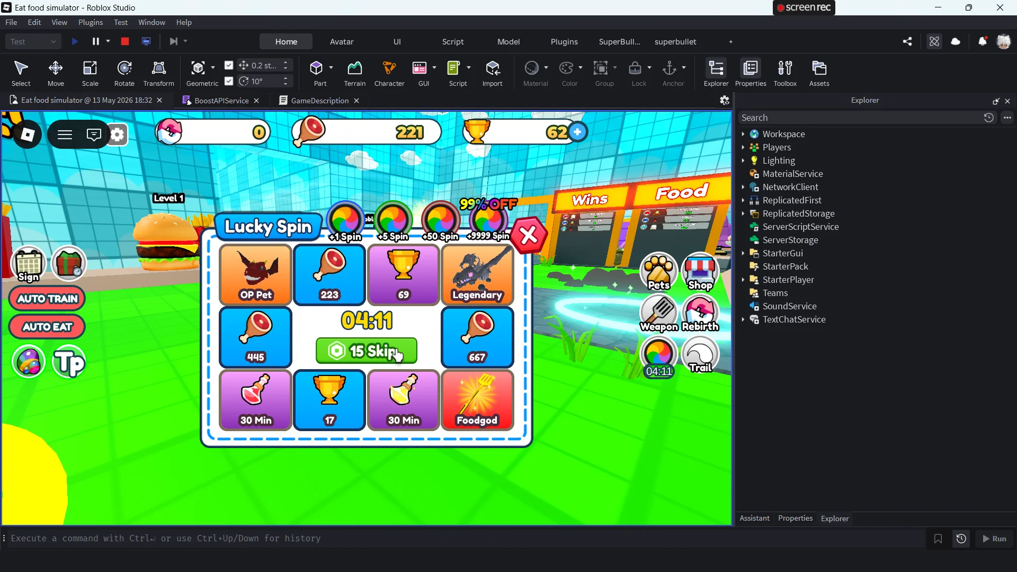Choose the Rotate tool
Screen dimensions: 1017x572
point(124,73)
